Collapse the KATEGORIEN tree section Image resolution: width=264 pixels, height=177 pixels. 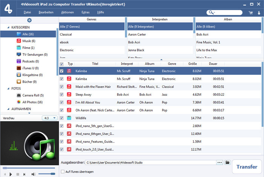9,27
